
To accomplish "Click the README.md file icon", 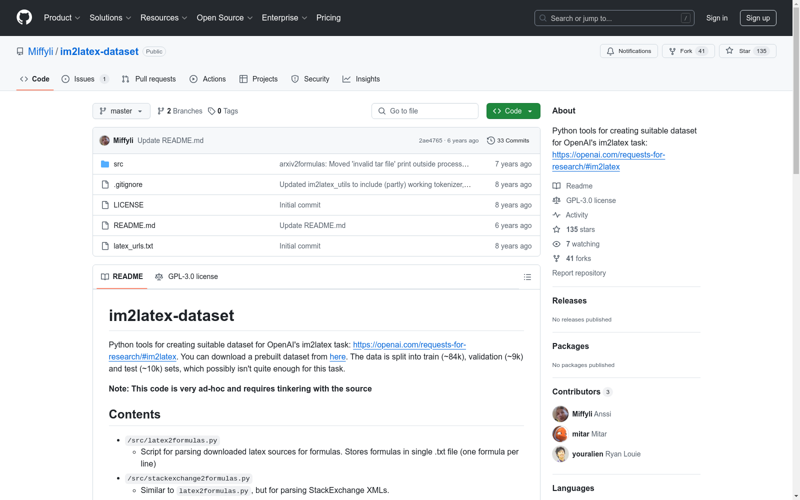I will coord(105,225).
